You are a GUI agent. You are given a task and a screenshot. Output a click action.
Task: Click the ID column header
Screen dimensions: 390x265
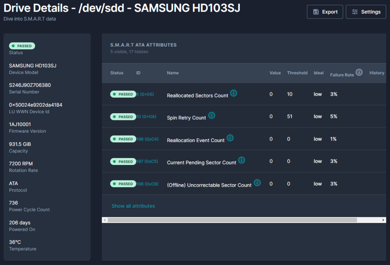coord(138,73)
